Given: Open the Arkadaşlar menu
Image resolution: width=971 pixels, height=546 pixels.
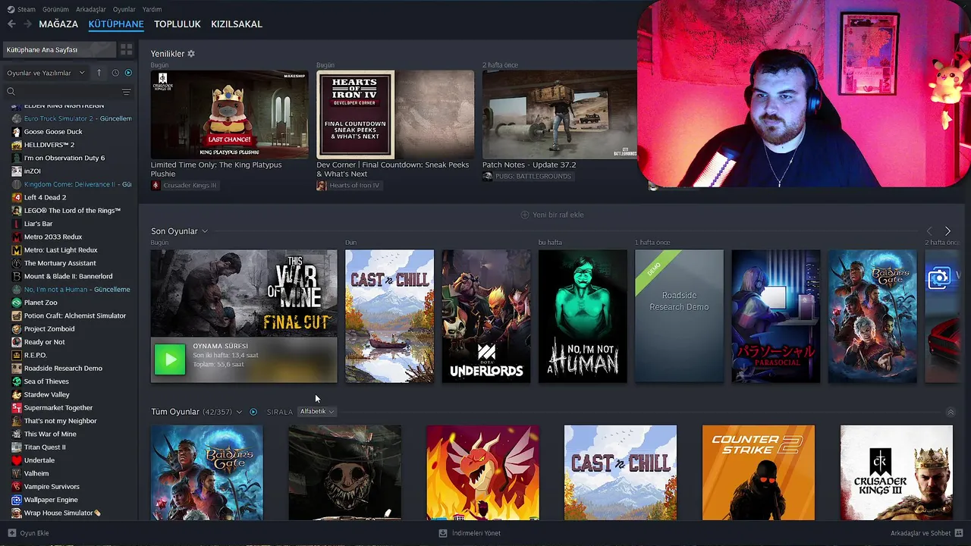Looking at the screenshot, I should click(x=91, y=9).
